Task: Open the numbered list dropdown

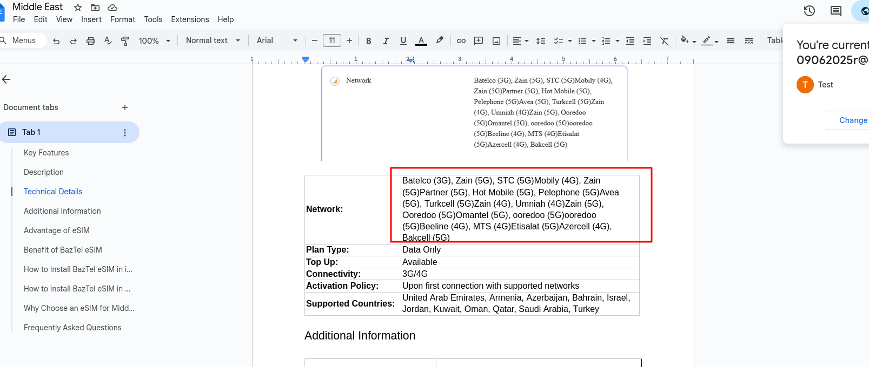Action: click(611, 41)
